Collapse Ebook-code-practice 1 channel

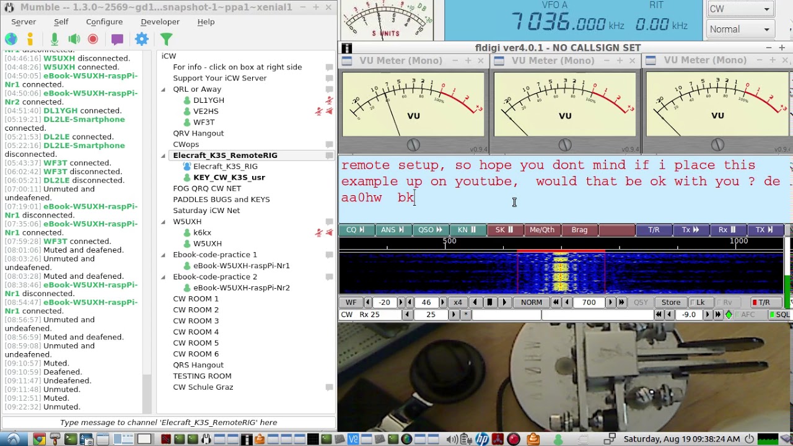pos(164,255)
